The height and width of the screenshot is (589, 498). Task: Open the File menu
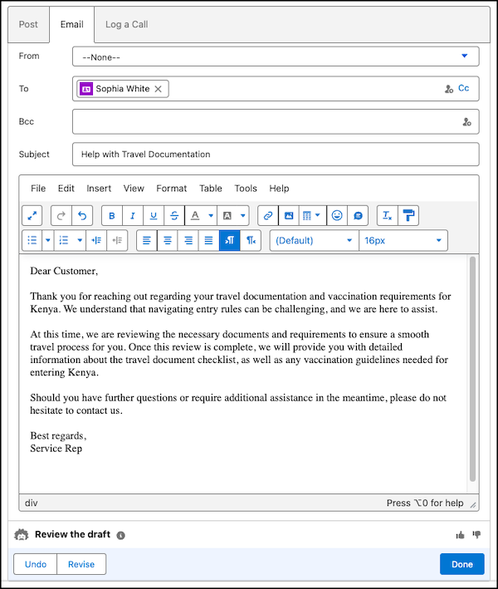click(x=38, y=189)
